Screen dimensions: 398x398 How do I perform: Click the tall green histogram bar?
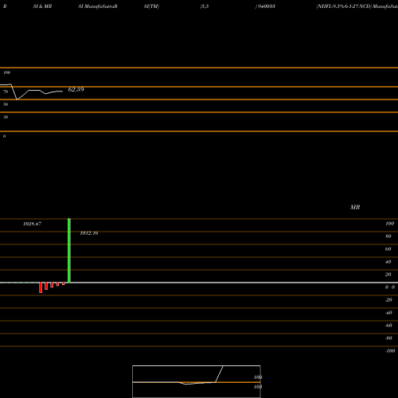(x=69, y=251)
